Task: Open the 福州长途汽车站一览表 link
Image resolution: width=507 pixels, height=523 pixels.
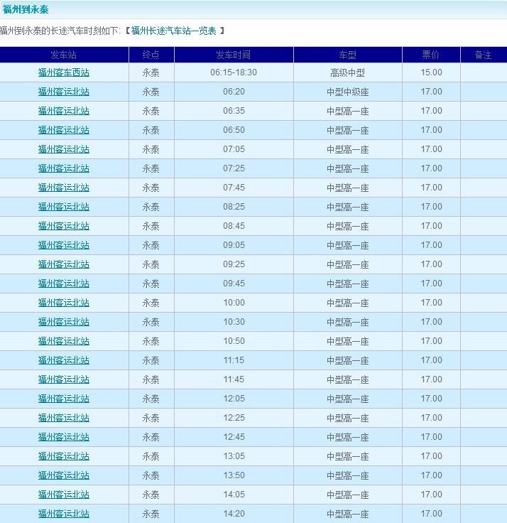Action: tap(175, 31)
